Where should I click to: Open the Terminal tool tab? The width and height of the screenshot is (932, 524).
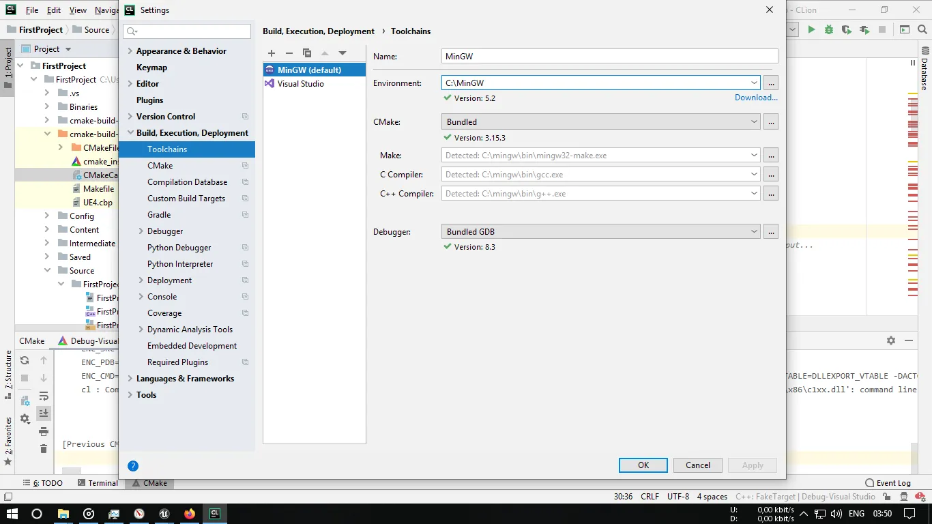tap(98, 483)
